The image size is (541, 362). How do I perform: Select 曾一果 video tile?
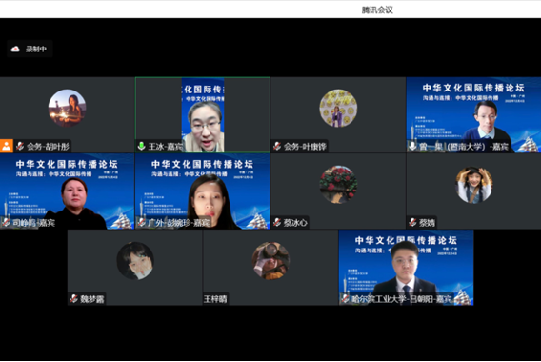click(x=473, y=114)
